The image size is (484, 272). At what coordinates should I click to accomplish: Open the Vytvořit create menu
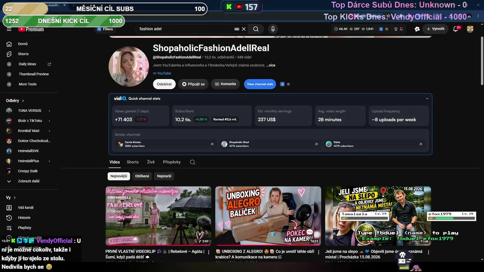point(435,29)
